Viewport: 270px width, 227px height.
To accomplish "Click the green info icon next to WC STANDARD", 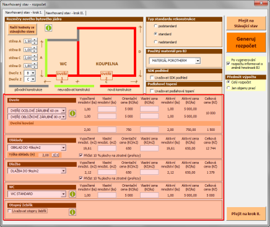I will click(x=72, y=194).
